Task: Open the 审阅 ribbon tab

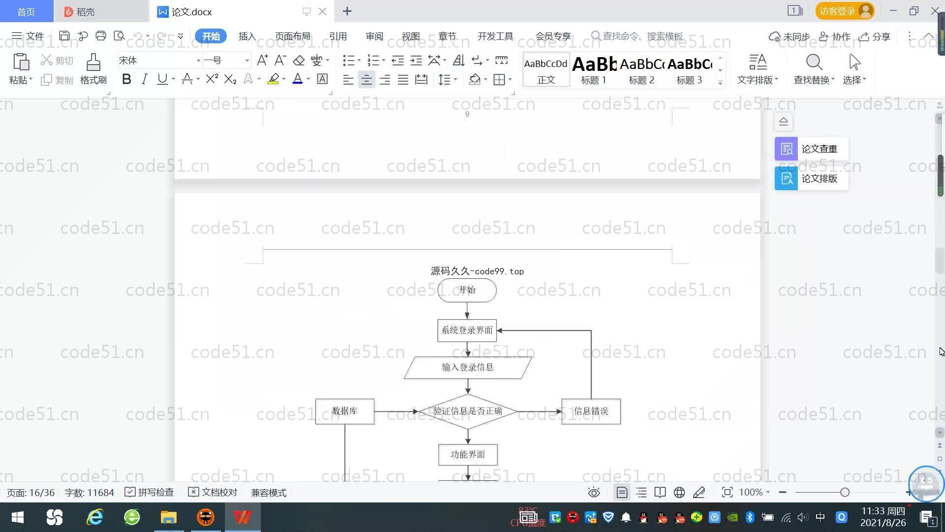Action: (374, 36)
